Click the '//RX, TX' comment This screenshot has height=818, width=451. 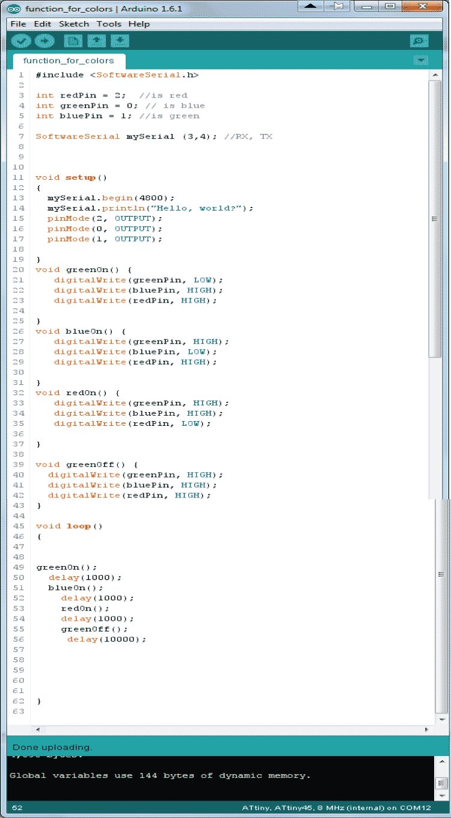coord(248,136)
